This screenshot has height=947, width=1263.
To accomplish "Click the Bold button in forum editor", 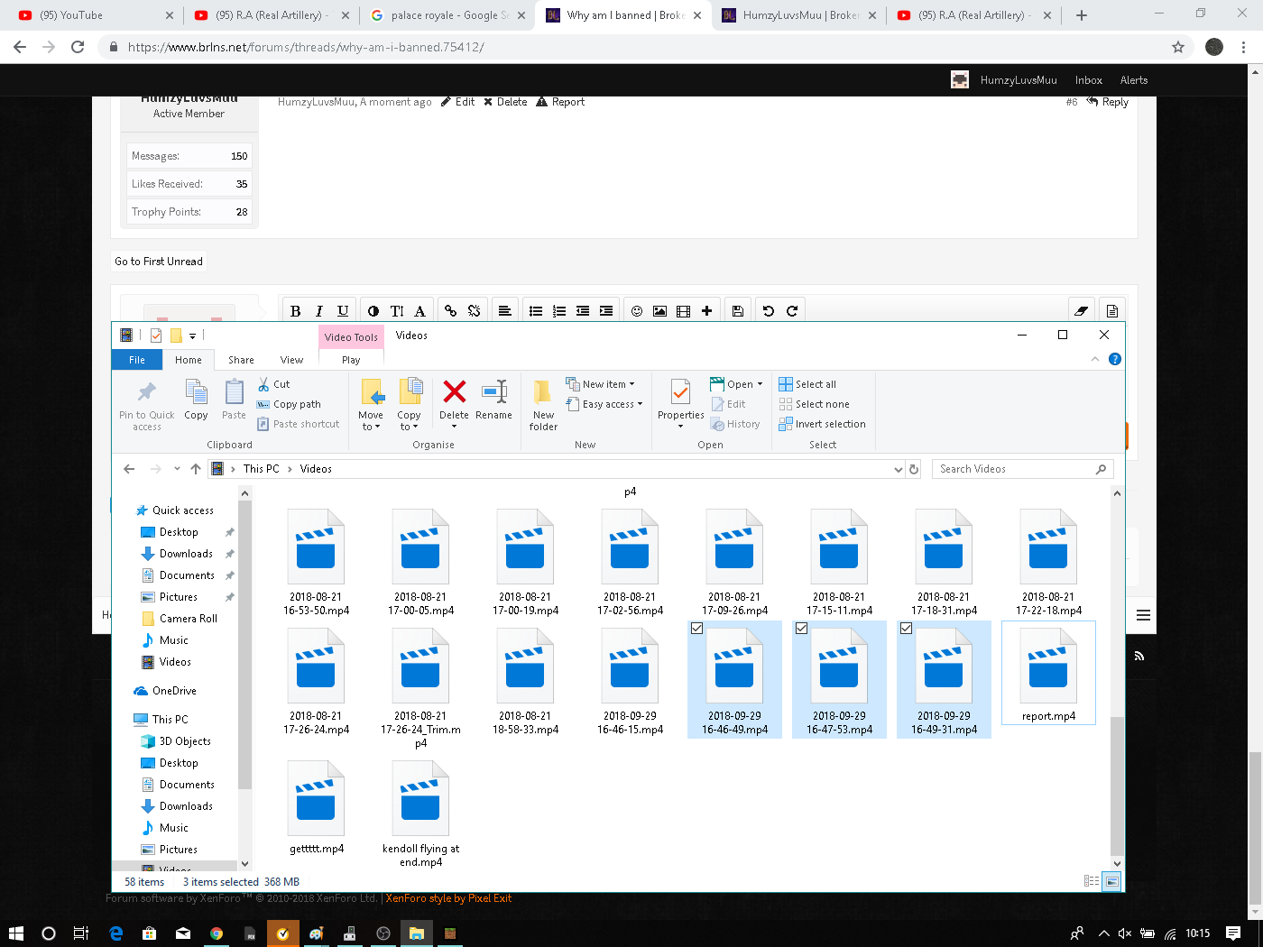I will pyautogui.click(x=296, y=311).
